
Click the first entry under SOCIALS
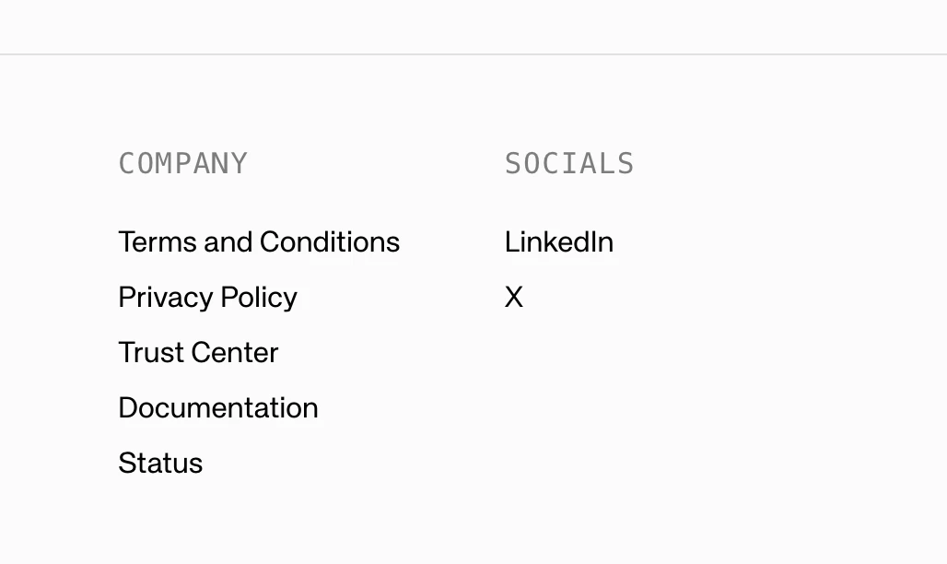pos(559,242)
